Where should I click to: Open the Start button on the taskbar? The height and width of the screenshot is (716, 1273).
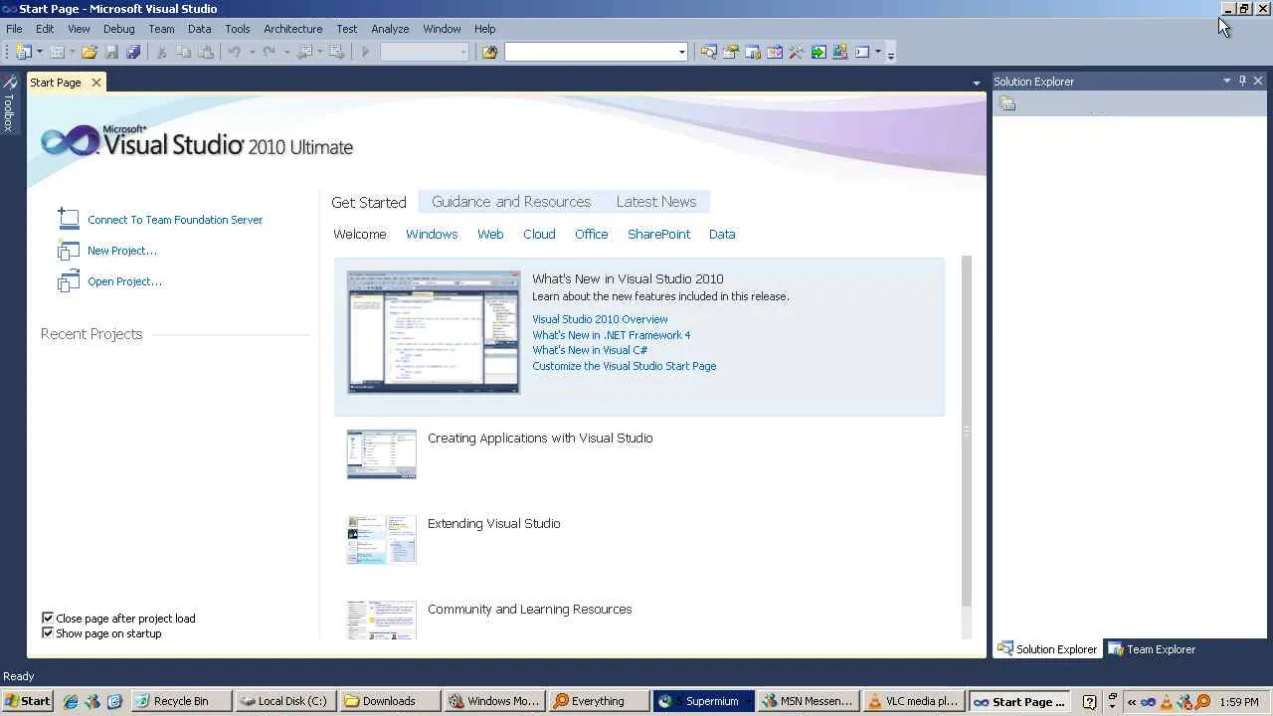pyautogui.click(x=27, y=701)
